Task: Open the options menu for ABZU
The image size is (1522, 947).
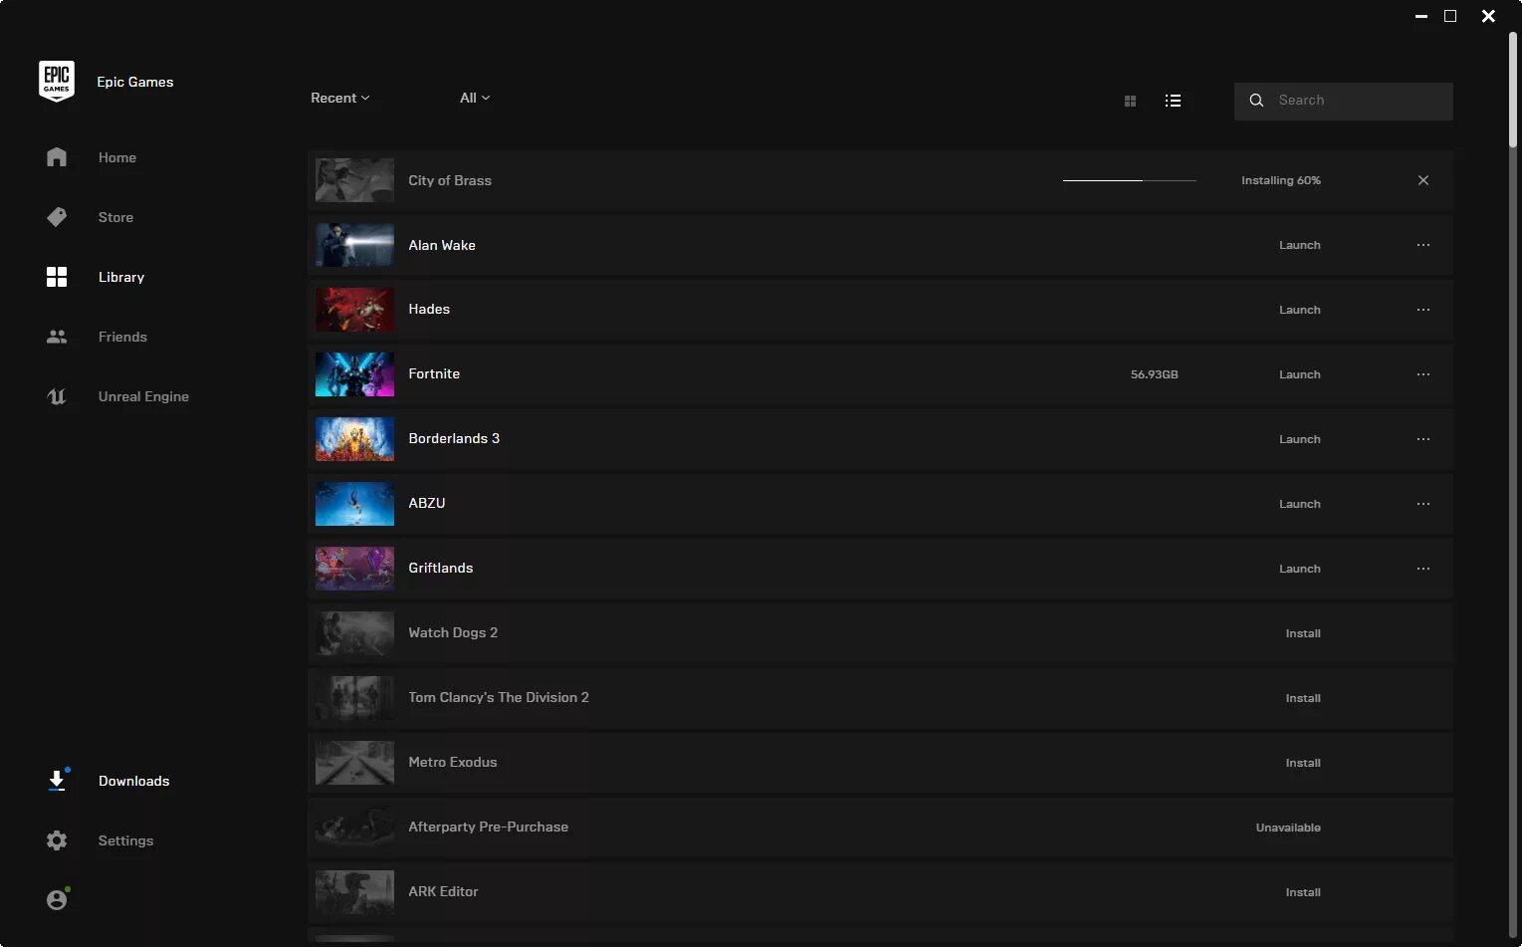Action: click(x=1423, y=504)
